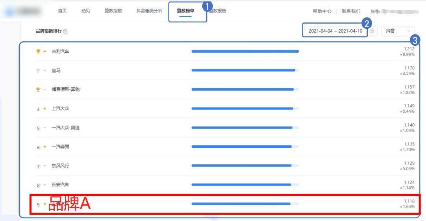The height and width of the screenshot is (221, 426).
Task: Open the 一汽大众-奥迪 brand entry
Action: [65, 128]
